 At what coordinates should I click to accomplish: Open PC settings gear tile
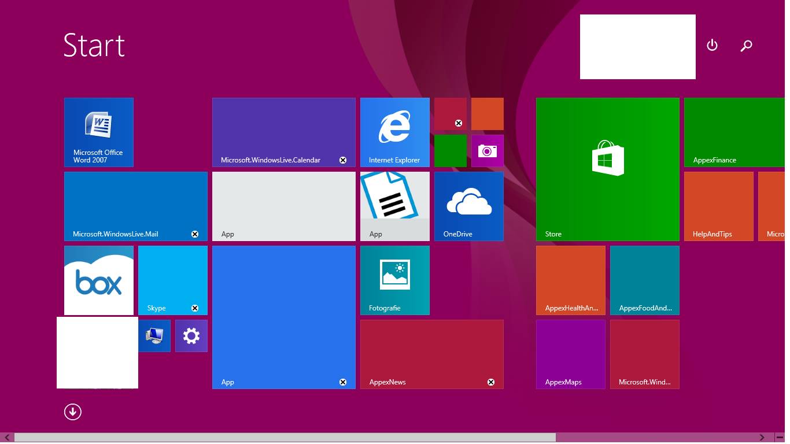tap(191, 336)
